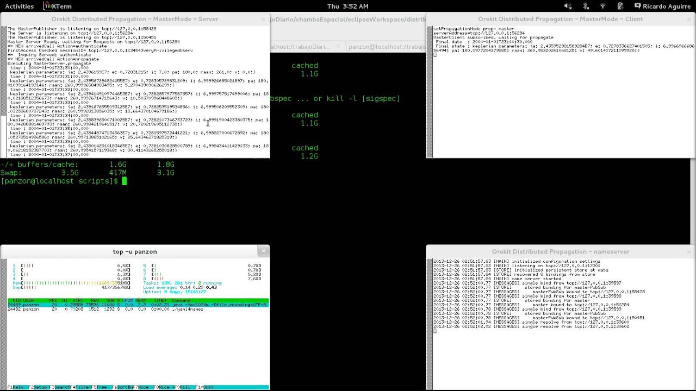
Task: Click the nameserver window title bar
Action: [561, 251]
